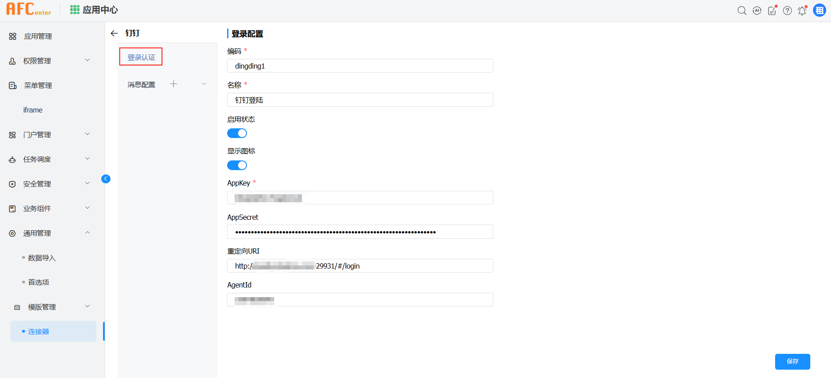831x378 pixels.
Task: Go back using the arrow beside 钉钉
Action: 114,33
